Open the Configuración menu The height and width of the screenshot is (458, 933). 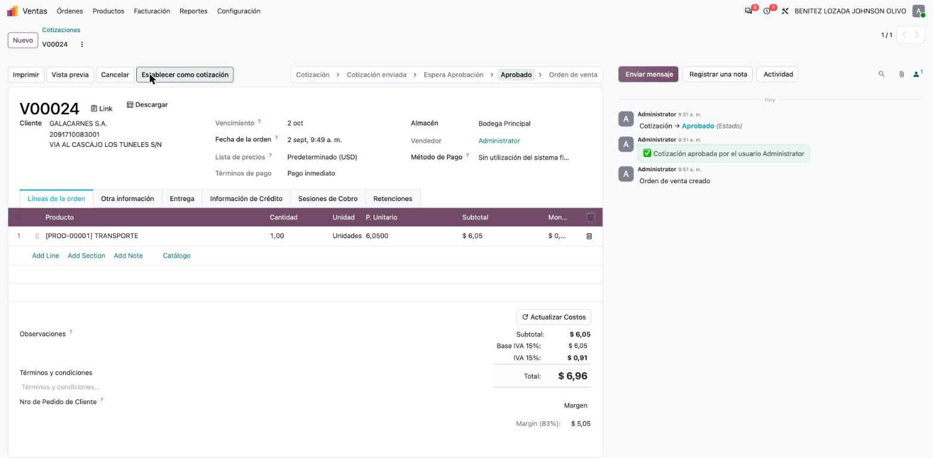pos(239,11)
